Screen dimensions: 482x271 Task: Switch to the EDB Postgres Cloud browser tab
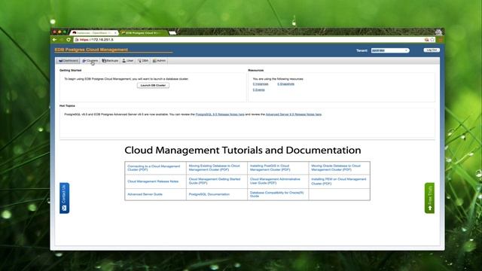pyautogui.click(x=143, y=32)
